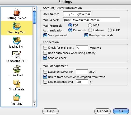The image size is (131, 115).
Task: Click the Replying label
Action: 17,104
